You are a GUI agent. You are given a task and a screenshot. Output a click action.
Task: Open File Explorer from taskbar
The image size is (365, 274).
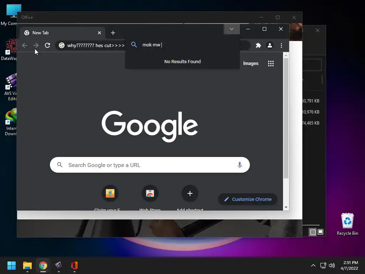[x=27, y=265]
